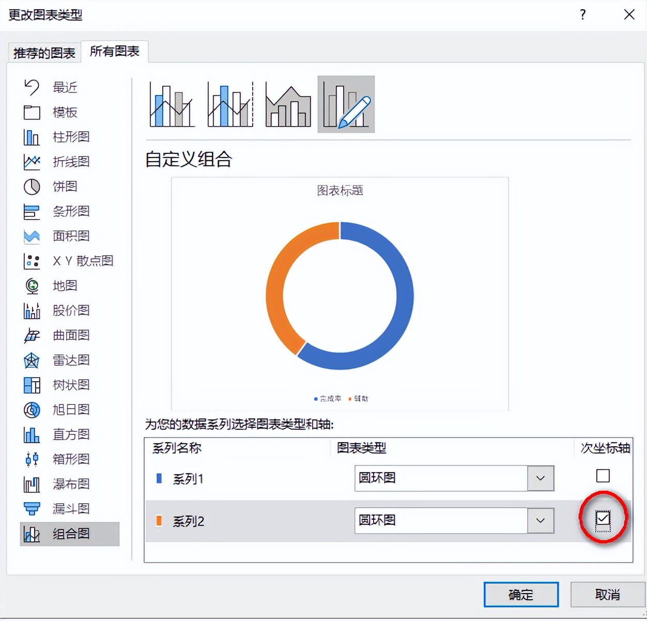
Task: Click the 树状图 (Treemap) category icon
Action: (x=31, y=385)
